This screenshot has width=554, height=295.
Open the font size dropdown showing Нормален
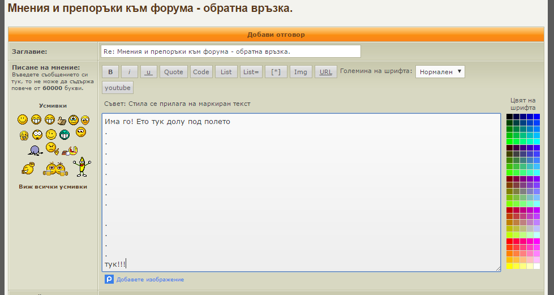click(x=440, y=72)
